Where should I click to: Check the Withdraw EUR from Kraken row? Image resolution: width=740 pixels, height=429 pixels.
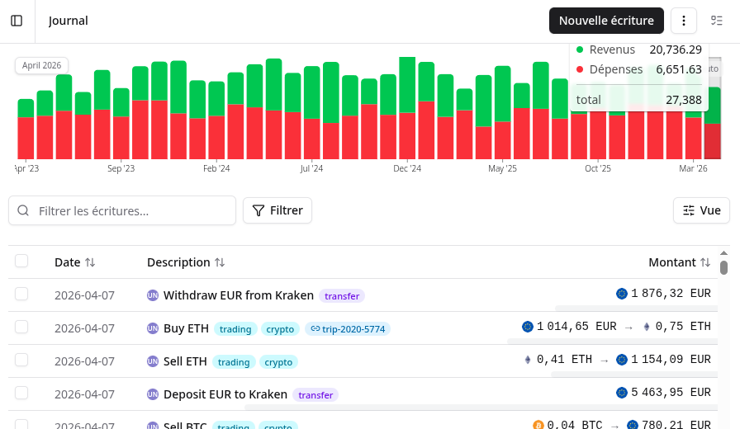coord(21,295)
